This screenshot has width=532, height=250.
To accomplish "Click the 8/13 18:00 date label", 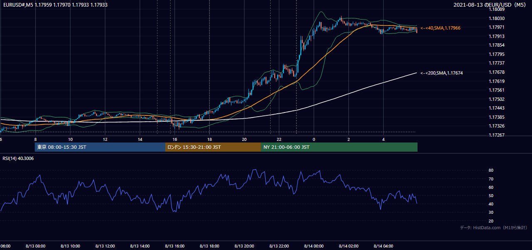I will tap(209, 246).
